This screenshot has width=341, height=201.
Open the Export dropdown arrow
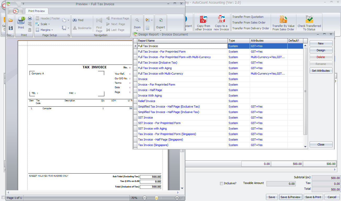point(161,31)
